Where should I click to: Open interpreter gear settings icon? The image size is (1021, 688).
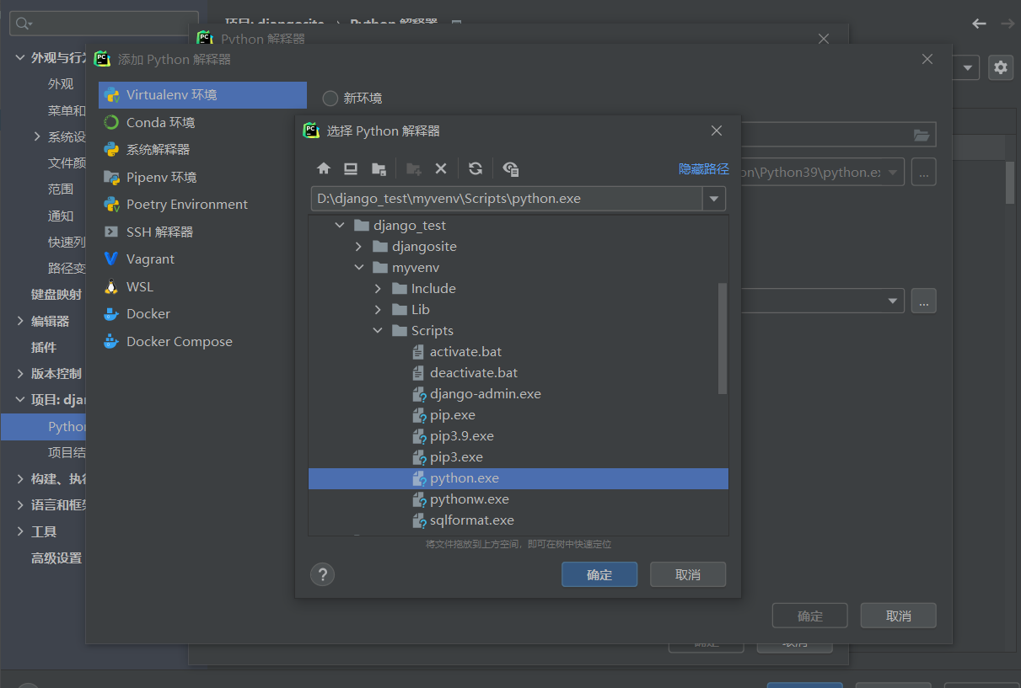point(1001,68)
